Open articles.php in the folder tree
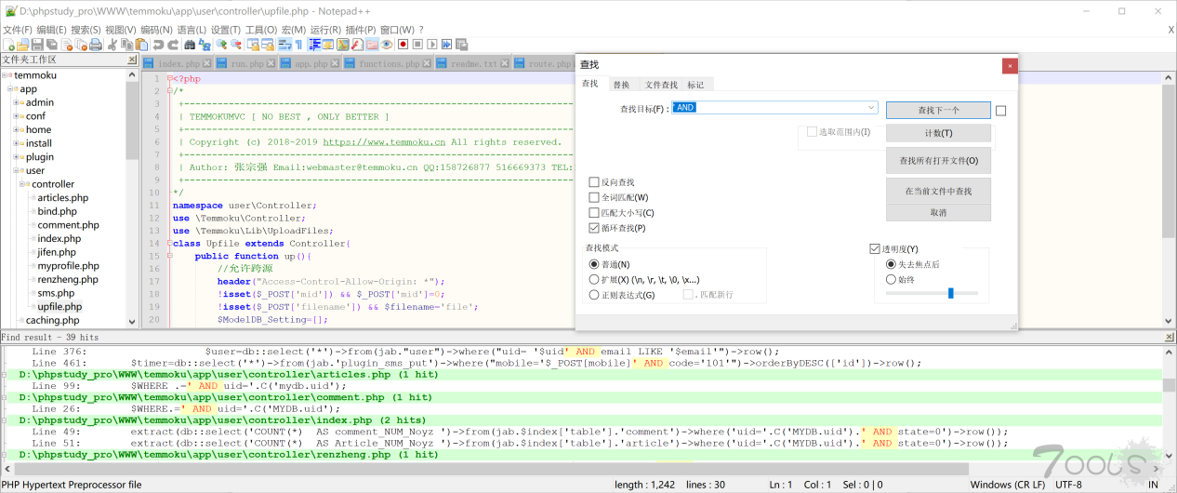 62,198
